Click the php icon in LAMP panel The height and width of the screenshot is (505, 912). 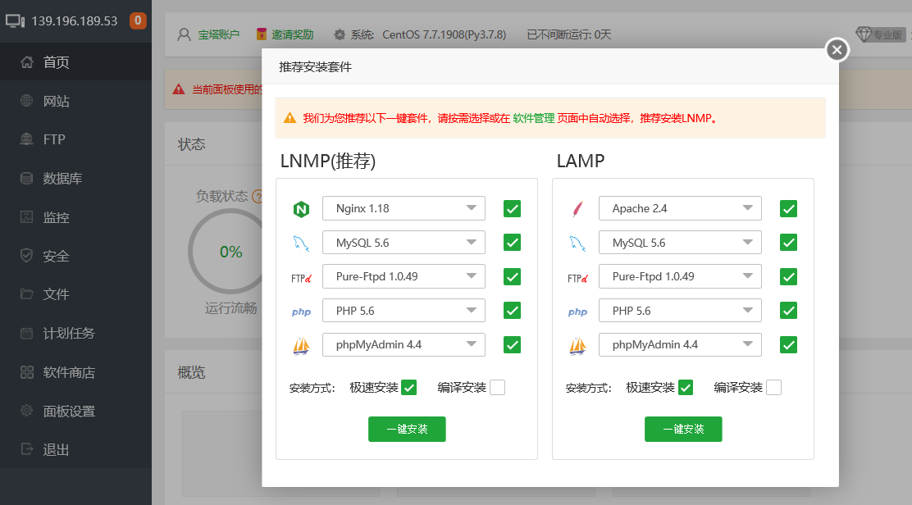point(577,312)
